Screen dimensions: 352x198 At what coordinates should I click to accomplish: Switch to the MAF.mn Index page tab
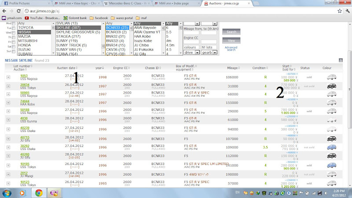(177, 4)
